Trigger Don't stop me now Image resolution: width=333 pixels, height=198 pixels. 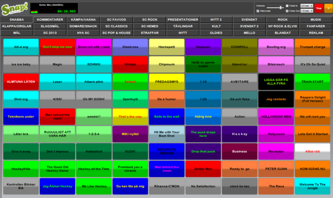coord(57,47)
